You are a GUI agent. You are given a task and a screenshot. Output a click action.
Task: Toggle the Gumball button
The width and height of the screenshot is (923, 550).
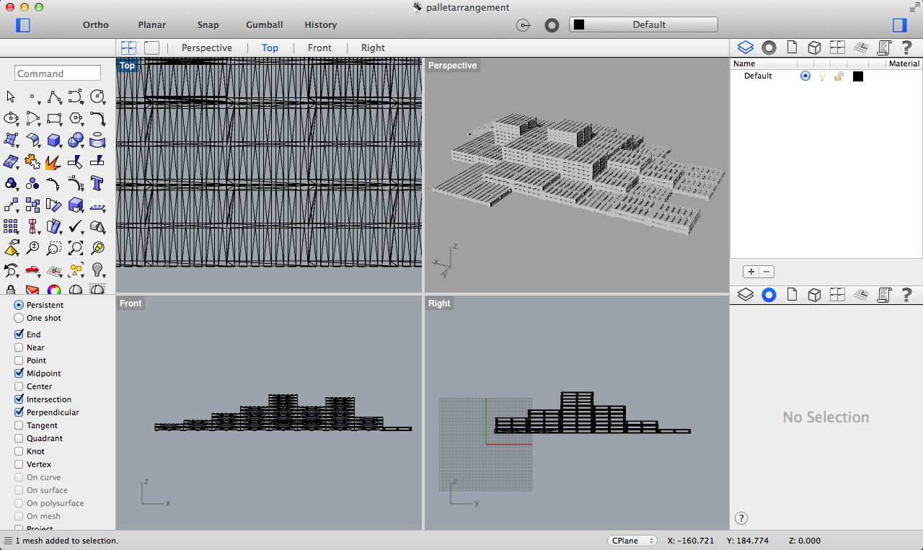point(265,25)
